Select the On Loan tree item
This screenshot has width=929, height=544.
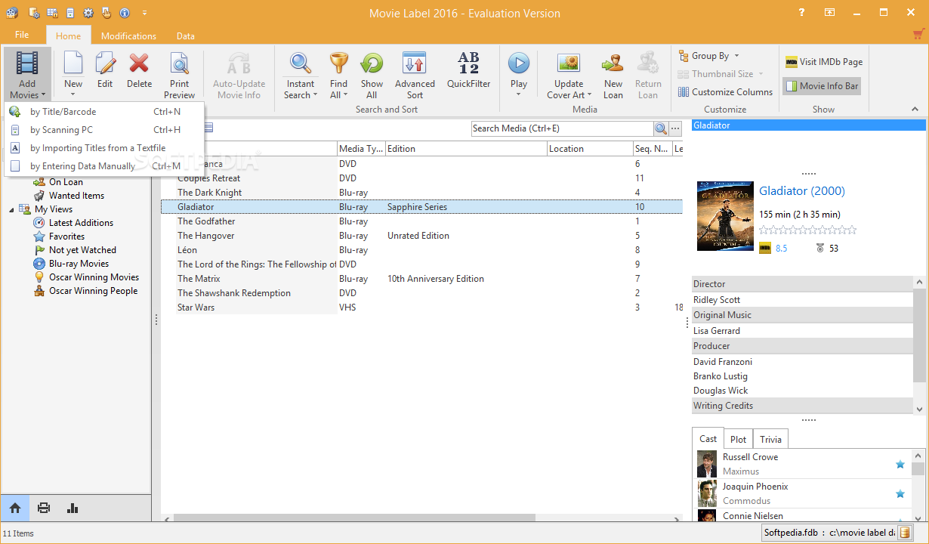point(66,182)
